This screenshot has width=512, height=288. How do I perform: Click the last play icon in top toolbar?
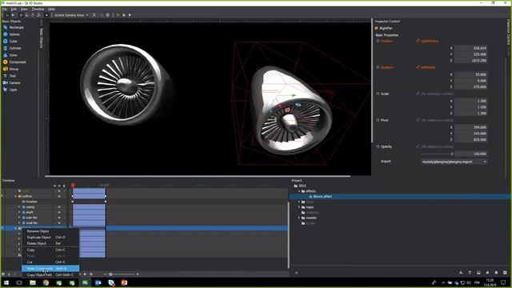(x=130, y=15)
